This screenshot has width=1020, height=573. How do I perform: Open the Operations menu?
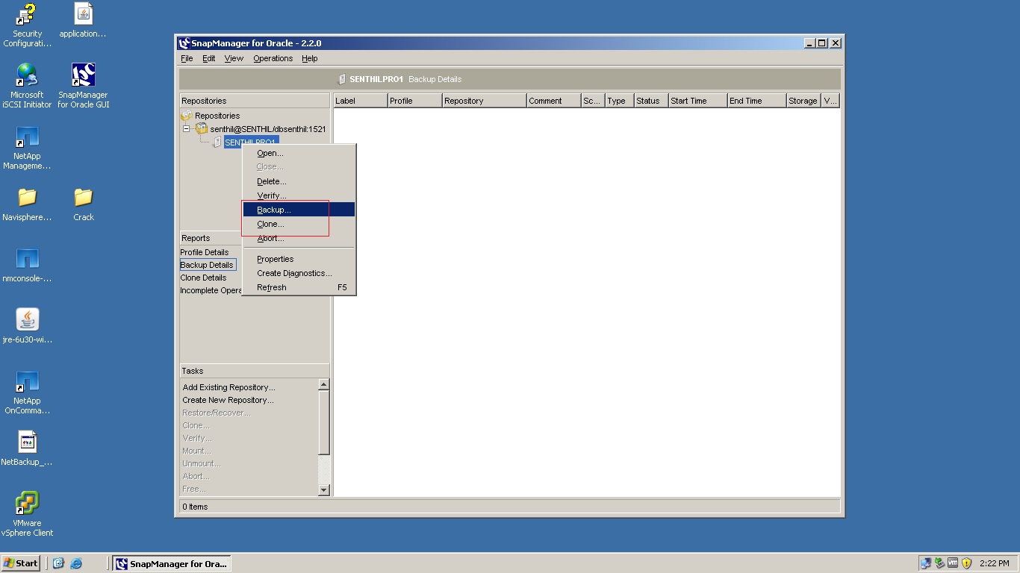[x=273, y=58]
